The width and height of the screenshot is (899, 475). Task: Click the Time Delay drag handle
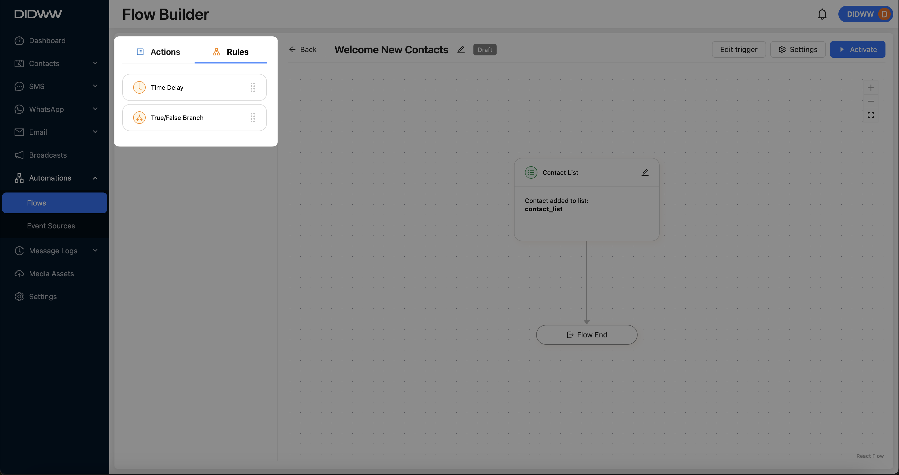click(x=253, y=87)
